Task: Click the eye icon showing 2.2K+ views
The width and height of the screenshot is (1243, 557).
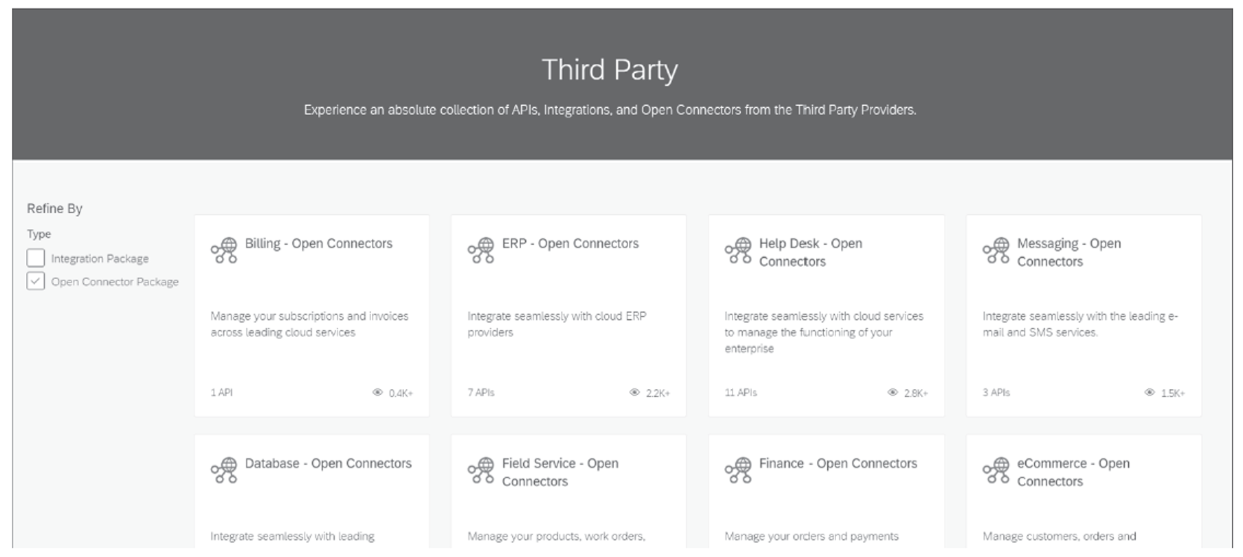Action: pos(634,392)
